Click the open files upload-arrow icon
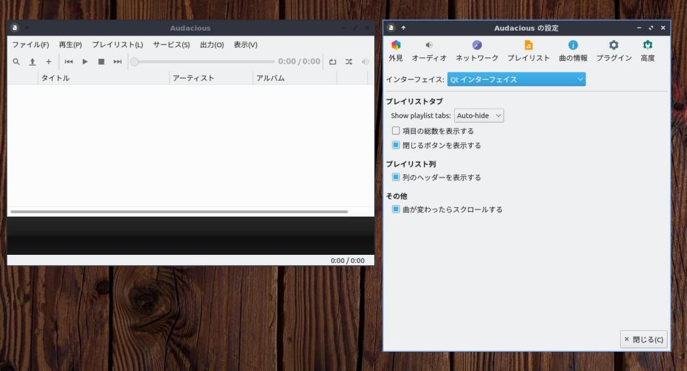 tap(32, 61)
